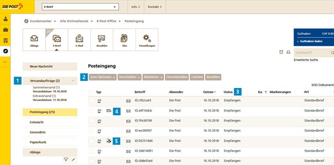Open the Info menu
The height and width of the screenshot is (165, 334).
136,7
